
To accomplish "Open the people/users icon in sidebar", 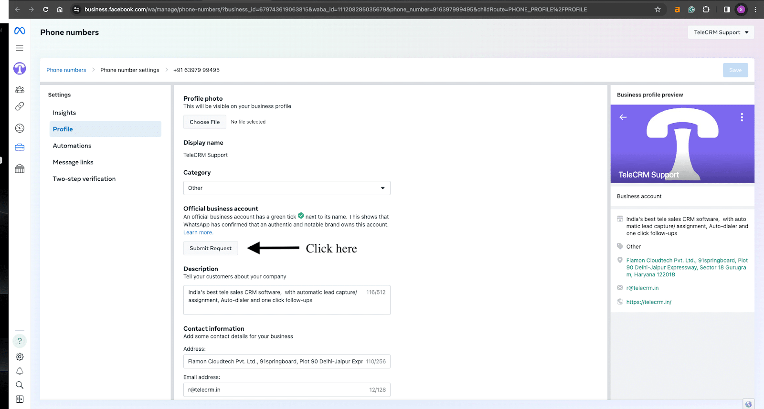I will (x=20, y=90).
